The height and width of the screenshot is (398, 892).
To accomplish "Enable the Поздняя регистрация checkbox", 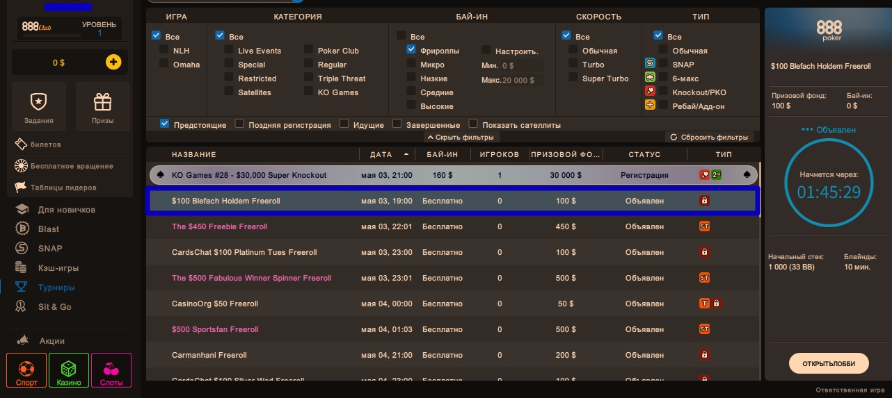I will [239, 124].
